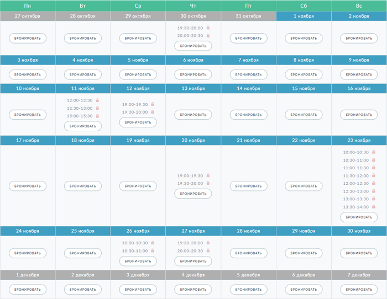Screen dimensions: 387x299
Task: Click lock icon next to 20:00-20:30 on 27 ноября
Action: pos(208,250)
